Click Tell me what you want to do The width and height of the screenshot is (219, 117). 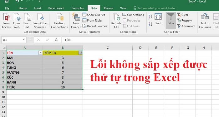click(155, 8)
